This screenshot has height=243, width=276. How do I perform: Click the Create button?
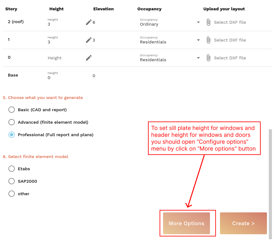pyautogui.click(x=243, y=223)
